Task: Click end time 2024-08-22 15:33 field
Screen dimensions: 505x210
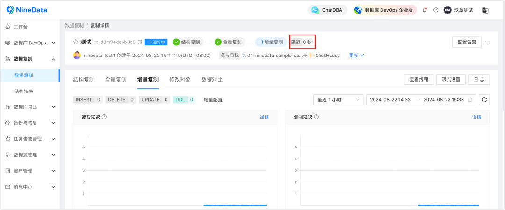Action: [x=443, y=100]
